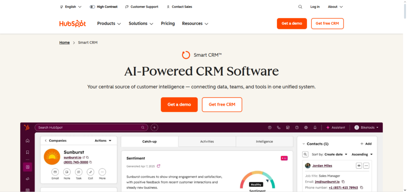Open the Jordan Miles contact link
This screenshot has width=407, height=192.
(322, 165)
